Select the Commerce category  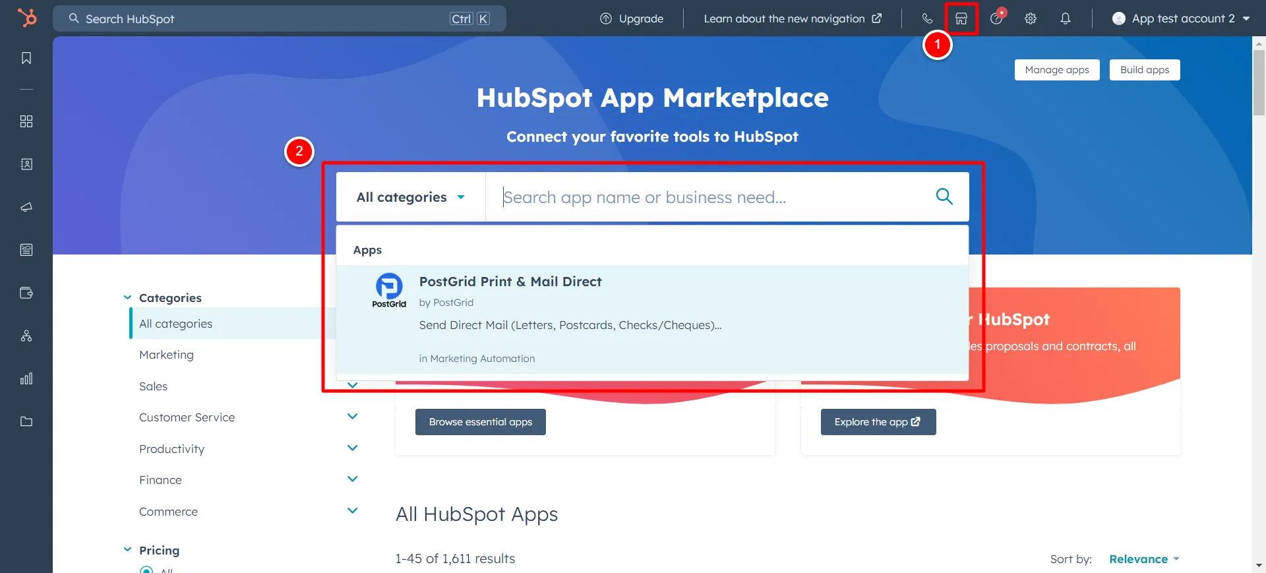(x=168, y=512)
